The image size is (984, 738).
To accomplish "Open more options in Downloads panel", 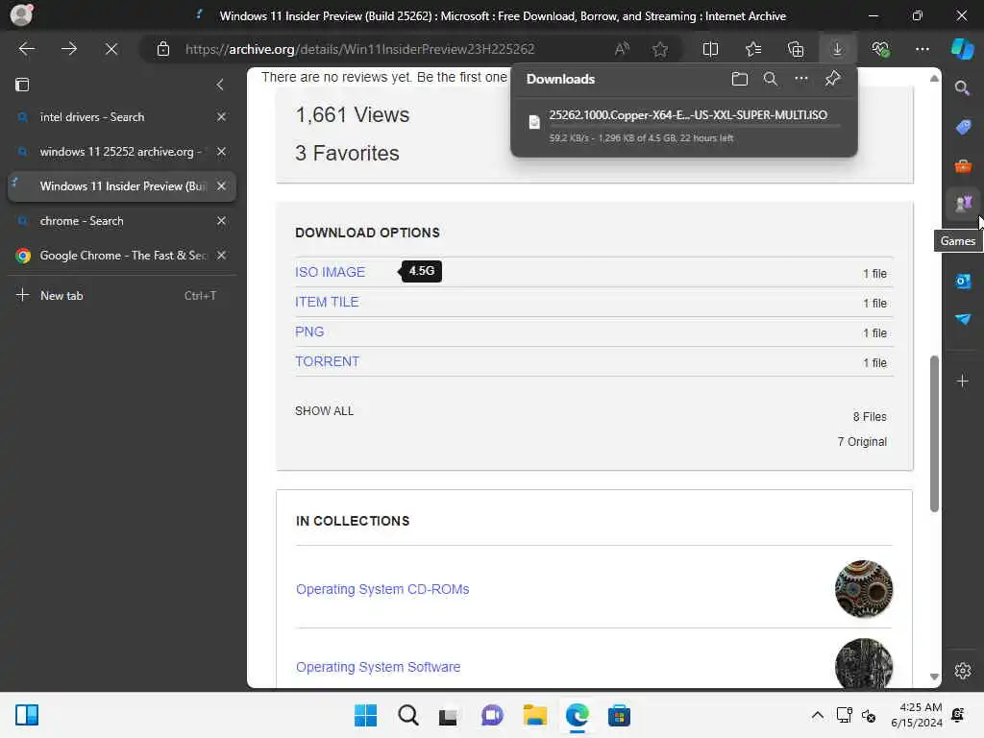I will [801, 79].
